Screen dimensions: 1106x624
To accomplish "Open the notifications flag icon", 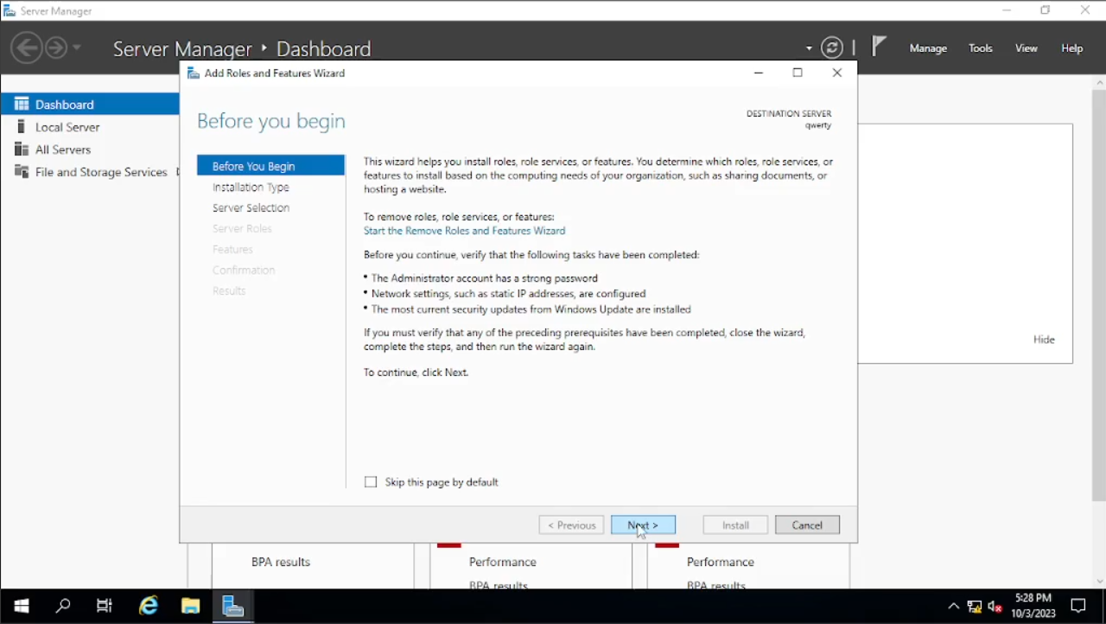I will (879, 47).
